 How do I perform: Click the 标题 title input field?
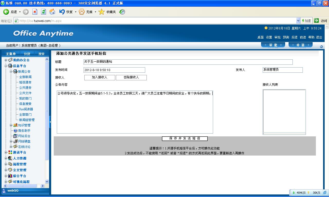(x=188, y=62)
